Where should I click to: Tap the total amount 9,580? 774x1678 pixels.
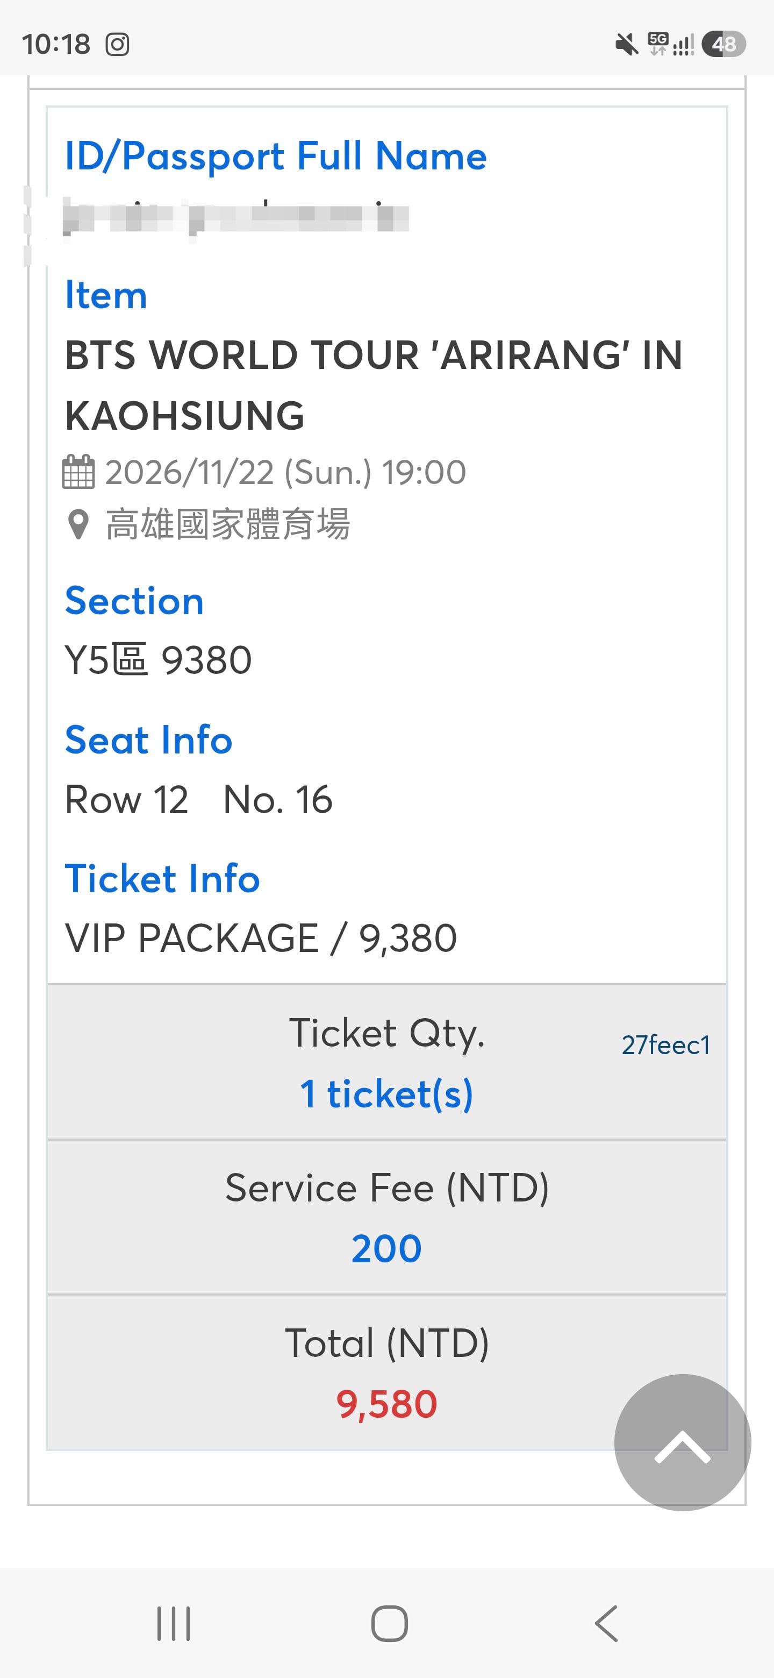pyautogui.click(x=386, y=1404)
